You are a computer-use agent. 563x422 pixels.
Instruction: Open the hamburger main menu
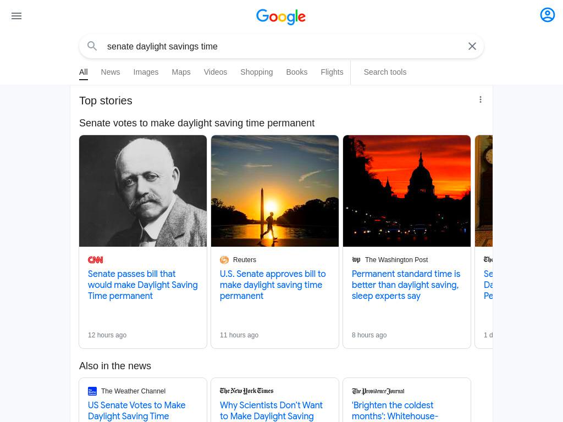click(16, 16)
